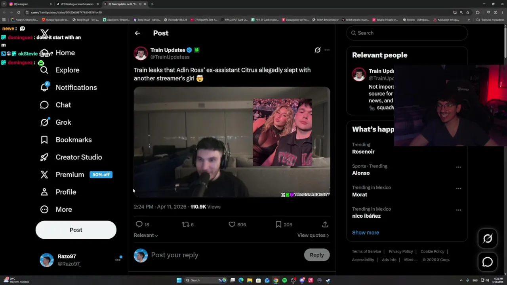Open Chat from the left sidebar

coord(55,105)
